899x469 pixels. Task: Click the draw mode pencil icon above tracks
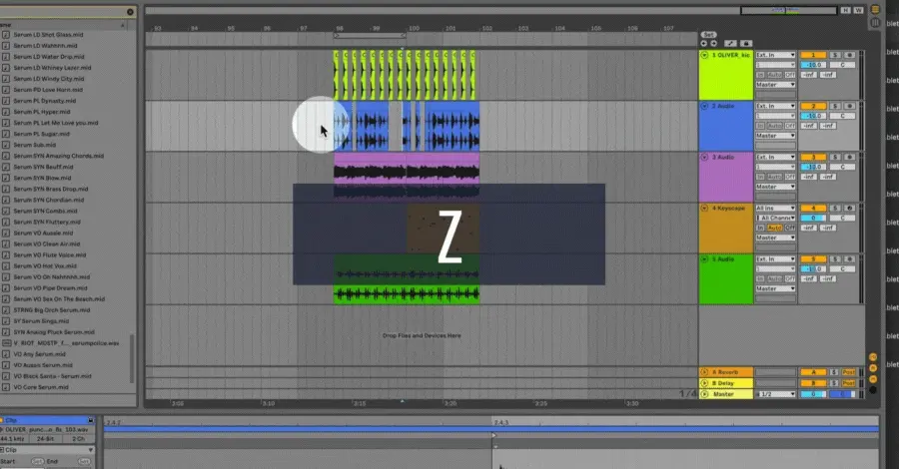point(730,44)
